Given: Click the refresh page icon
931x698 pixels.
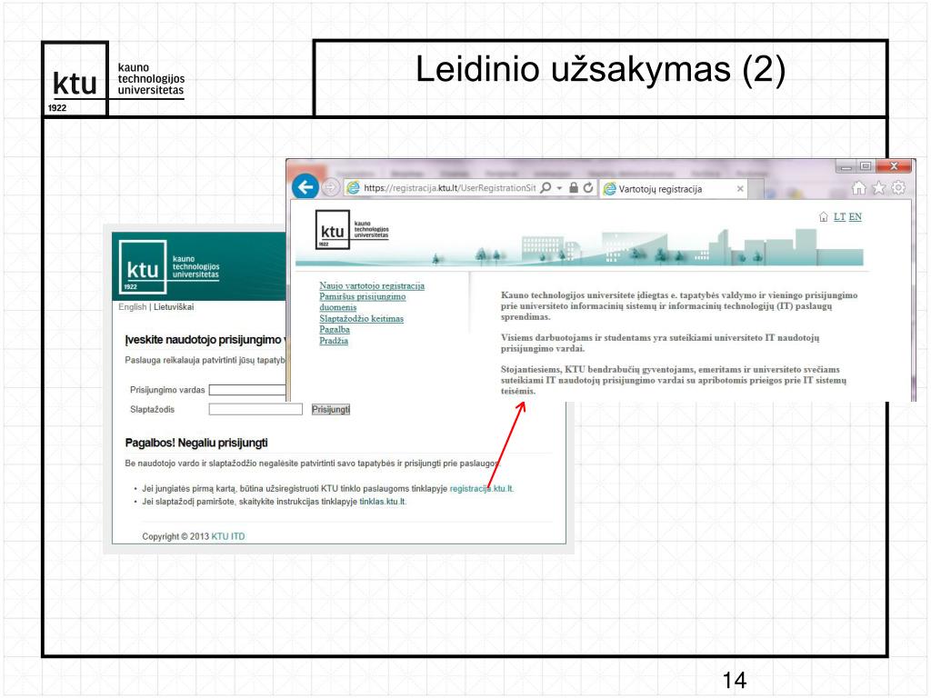Looking at the screenshot, I should tap(588, 187).
